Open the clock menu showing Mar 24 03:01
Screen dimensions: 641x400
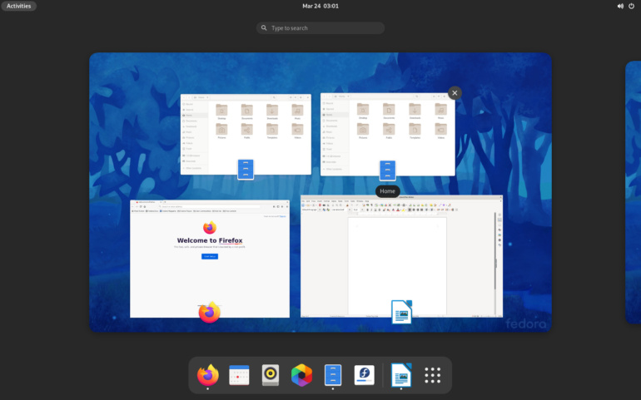pos(320,6)
